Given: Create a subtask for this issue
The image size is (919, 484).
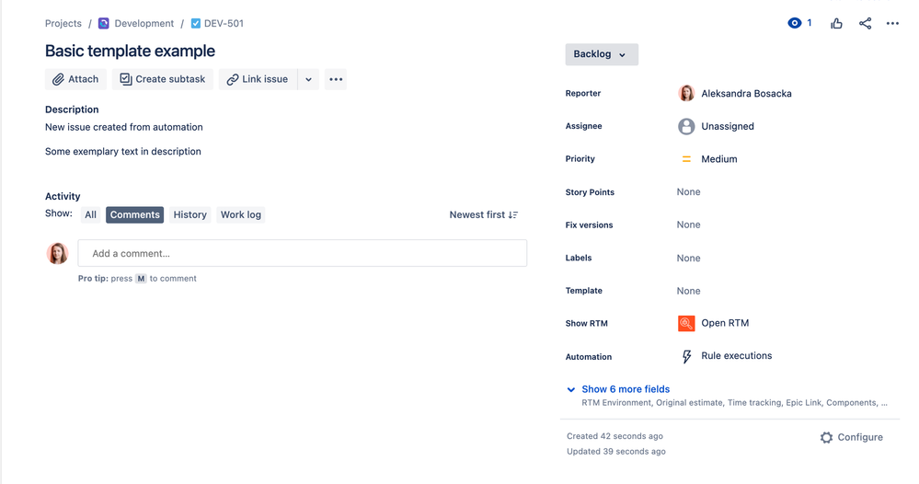Looking at the screenshot, I should click(x=162, y=79).
